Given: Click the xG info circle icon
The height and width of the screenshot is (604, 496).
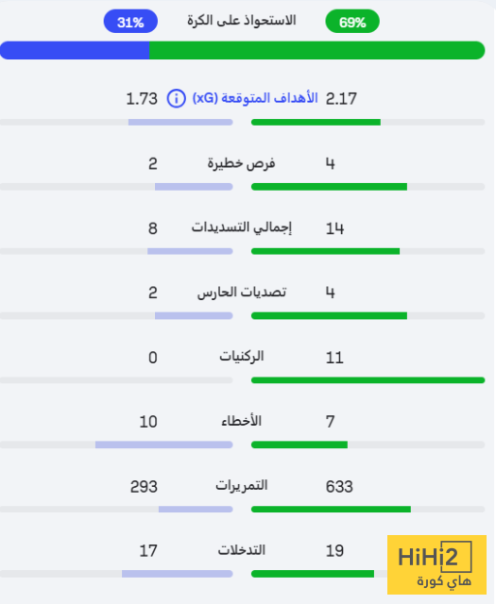Looking at the screenshot, I should (177, 98).
